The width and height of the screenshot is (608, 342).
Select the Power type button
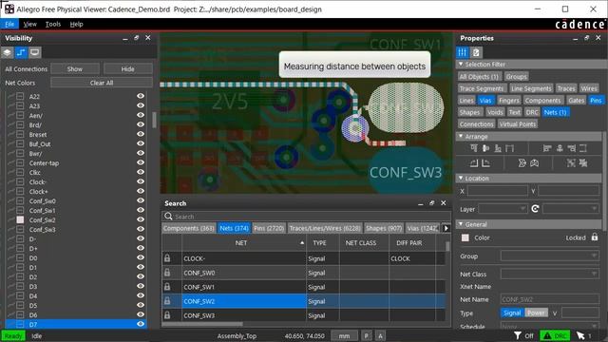click(x=536, y=313)
